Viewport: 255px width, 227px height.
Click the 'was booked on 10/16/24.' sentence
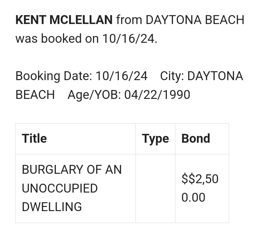click(86, 39)
